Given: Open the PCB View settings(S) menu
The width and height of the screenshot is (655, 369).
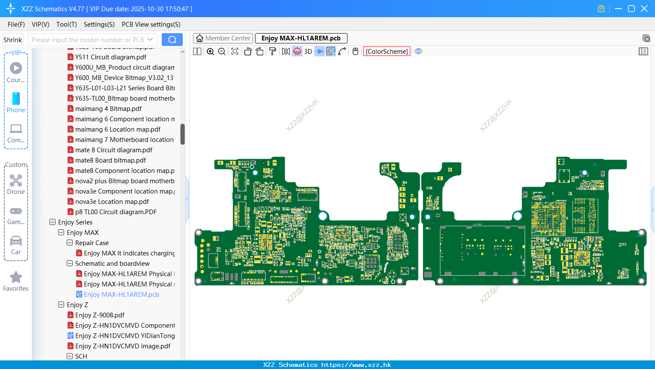Looking at the screenshot, I should click(x=151, y=25).
